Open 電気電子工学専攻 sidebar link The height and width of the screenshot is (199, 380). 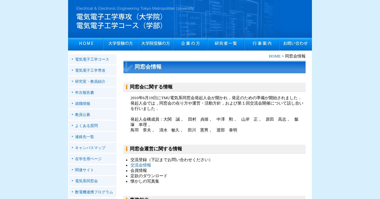(x=92, y=70)
